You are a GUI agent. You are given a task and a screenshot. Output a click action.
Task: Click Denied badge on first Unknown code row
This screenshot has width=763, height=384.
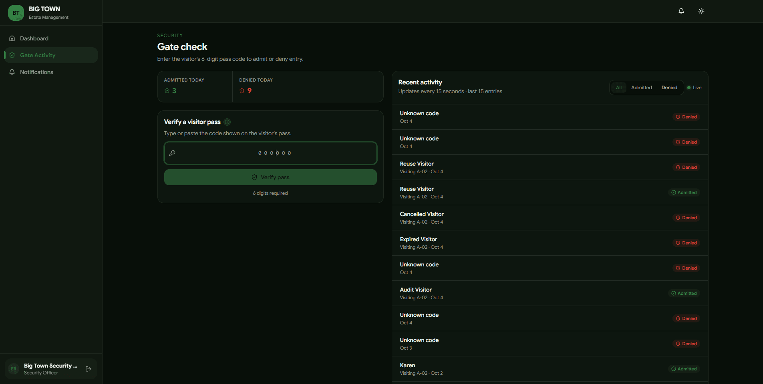pyautogui.click(x=686, y=117)
